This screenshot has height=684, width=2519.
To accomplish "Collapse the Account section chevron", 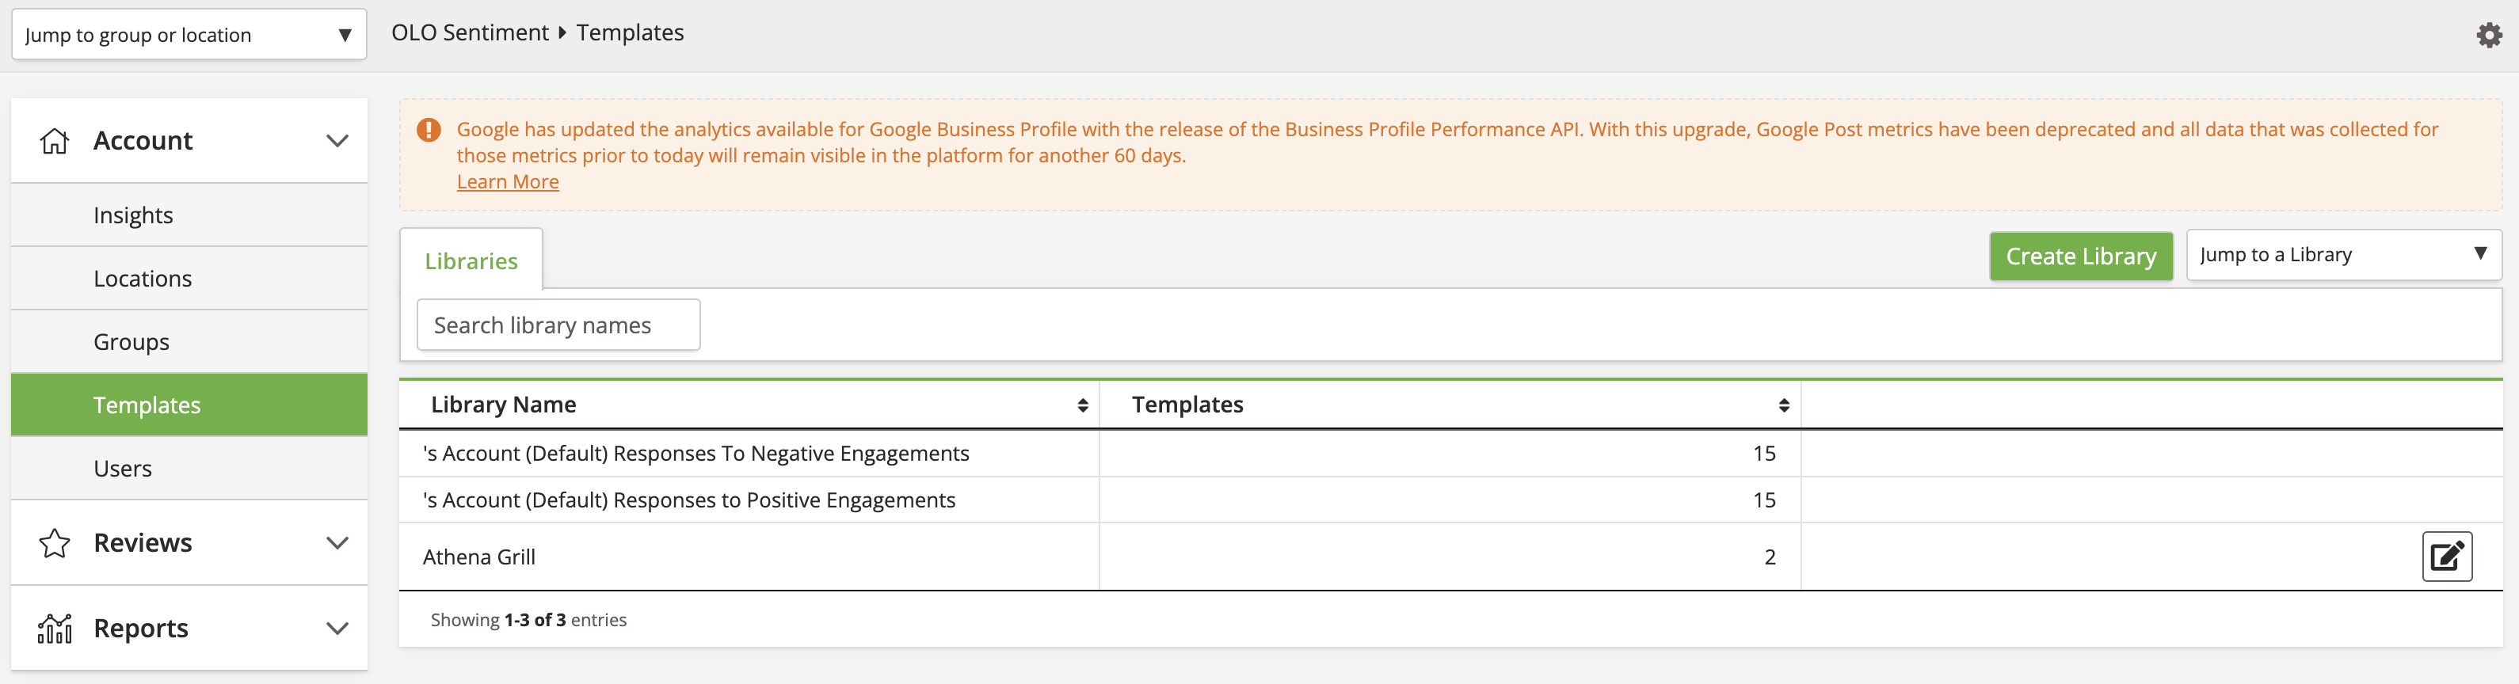I will tap(337, 141).
